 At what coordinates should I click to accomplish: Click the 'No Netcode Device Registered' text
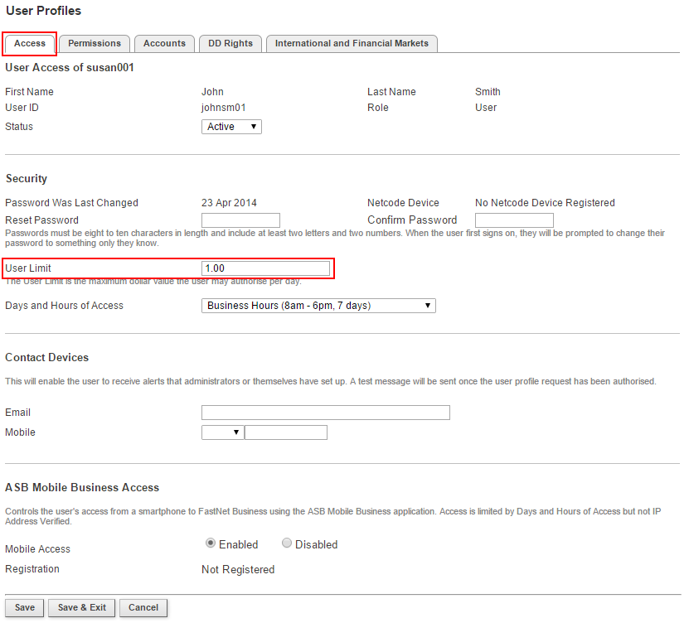click(x=545, y=203)
